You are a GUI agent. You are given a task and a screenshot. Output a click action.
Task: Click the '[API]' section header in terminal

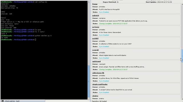pyautogui.click(x=3, y=12)
